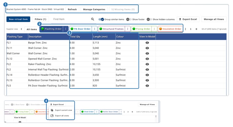Image resolution: width=233 pixels, height=127 pixels.
Task: Add a new view with the plus icon in upper panel
Action: (196, 29)
